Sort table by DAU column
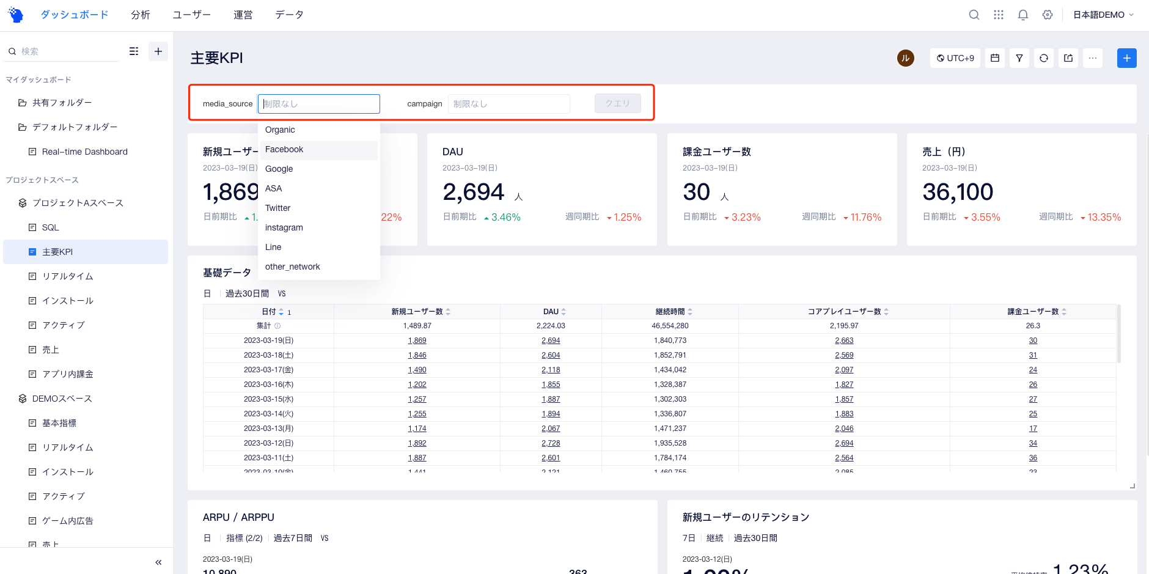The width and height of the screenshot is (1149, 574). coord(563,312)
